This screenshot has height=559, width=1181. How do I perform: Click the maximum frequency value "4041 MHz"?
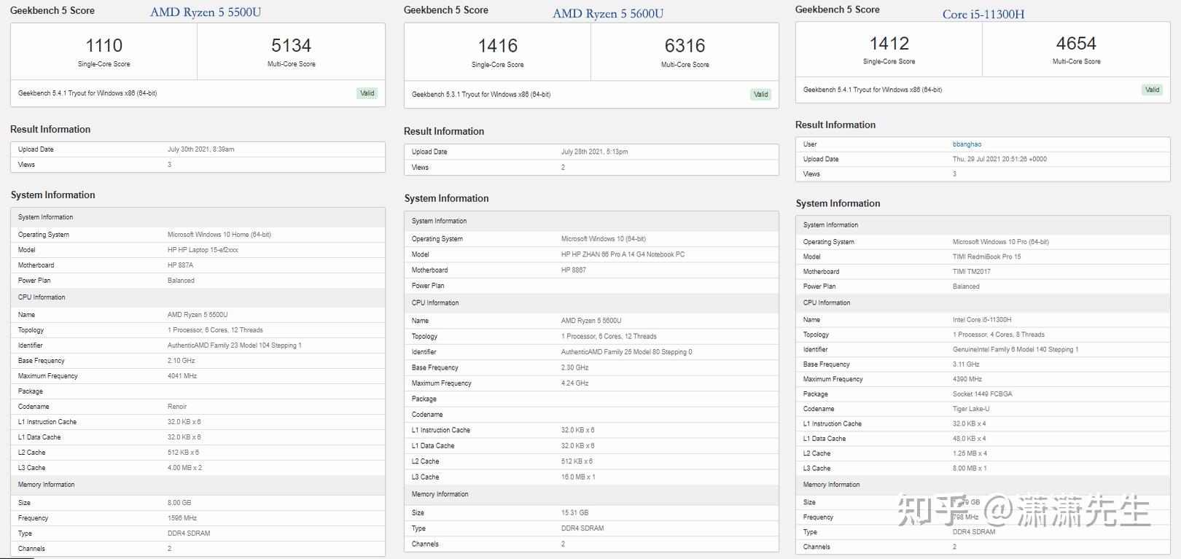182,376
